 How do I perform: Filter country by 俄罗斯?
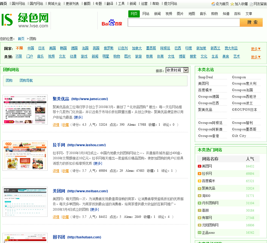[109, 48]
